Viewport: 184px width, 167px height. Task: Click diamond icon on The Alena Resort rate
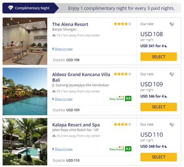pyautogui.click(x=172, y=24)
